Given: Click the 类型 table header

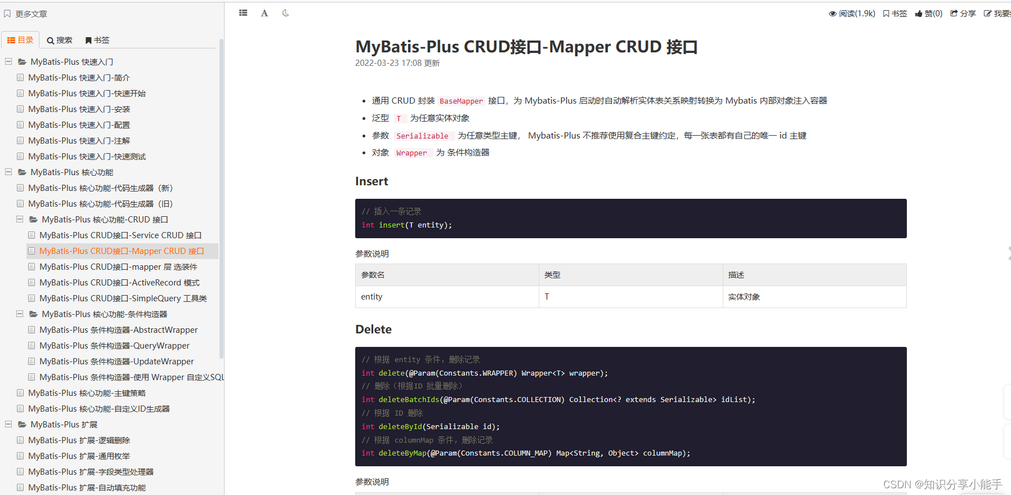Looking at the screenshot, I should pyautogui.click(x=631, y=275).
